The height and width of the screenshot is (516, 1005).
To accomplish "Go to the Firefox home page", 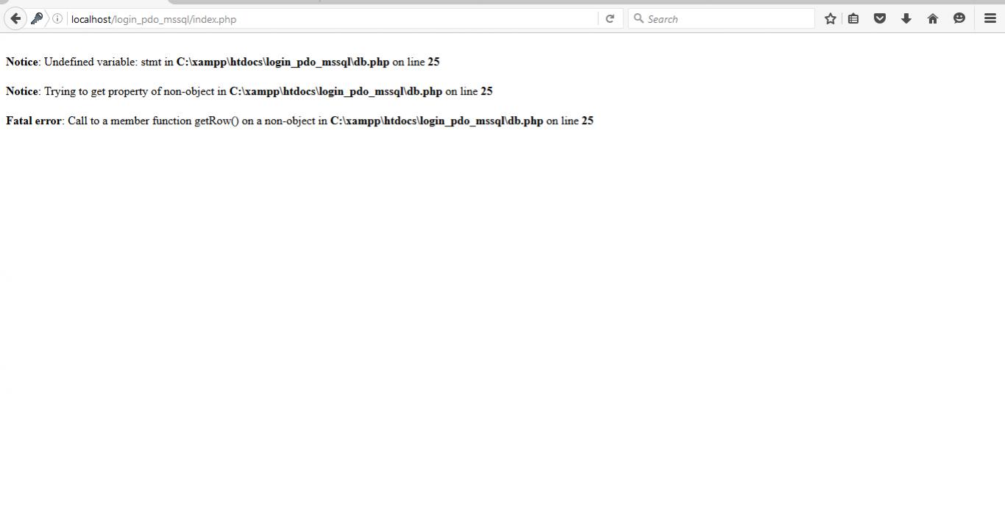I will tap(932, 18).
